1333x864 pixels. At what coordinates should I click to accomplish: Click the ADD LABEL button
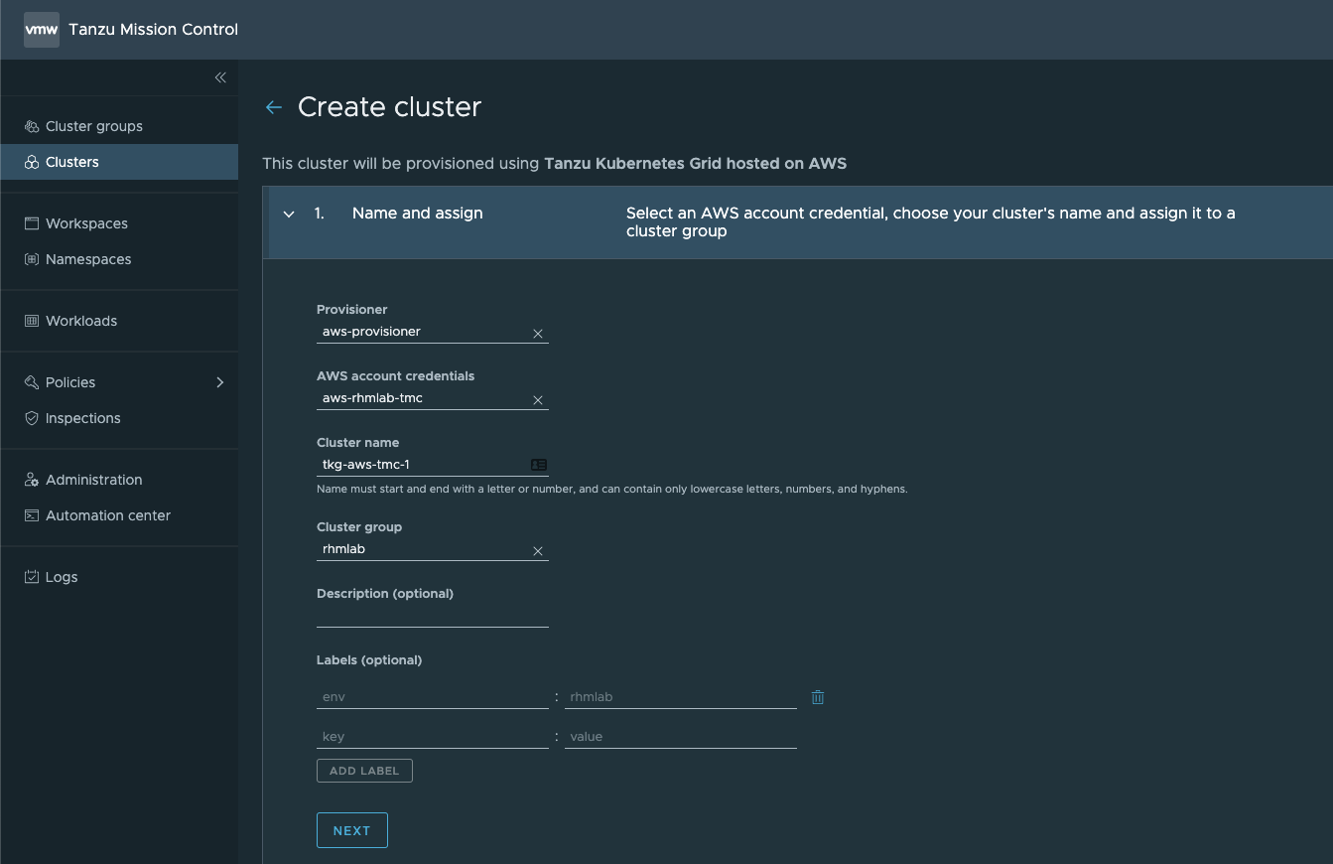click(364, 771)
